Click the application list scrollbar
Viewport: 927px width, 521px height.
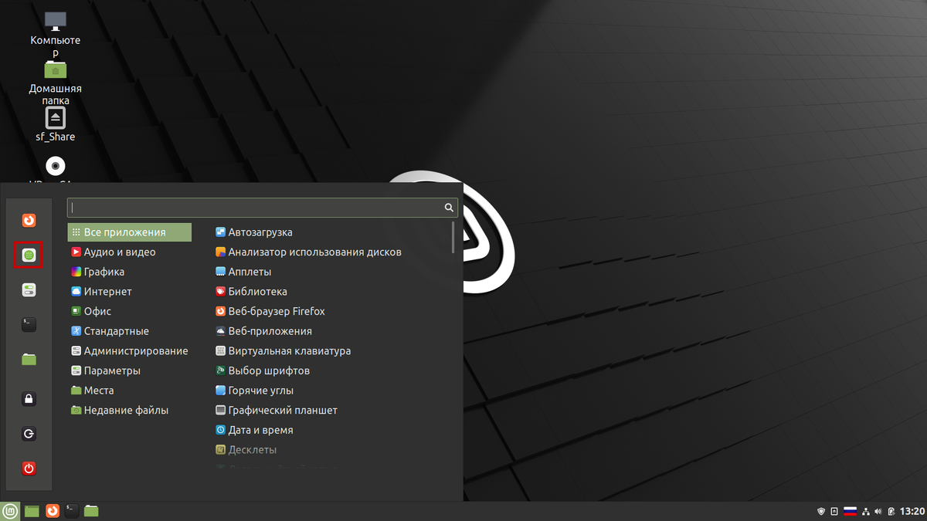454,238
